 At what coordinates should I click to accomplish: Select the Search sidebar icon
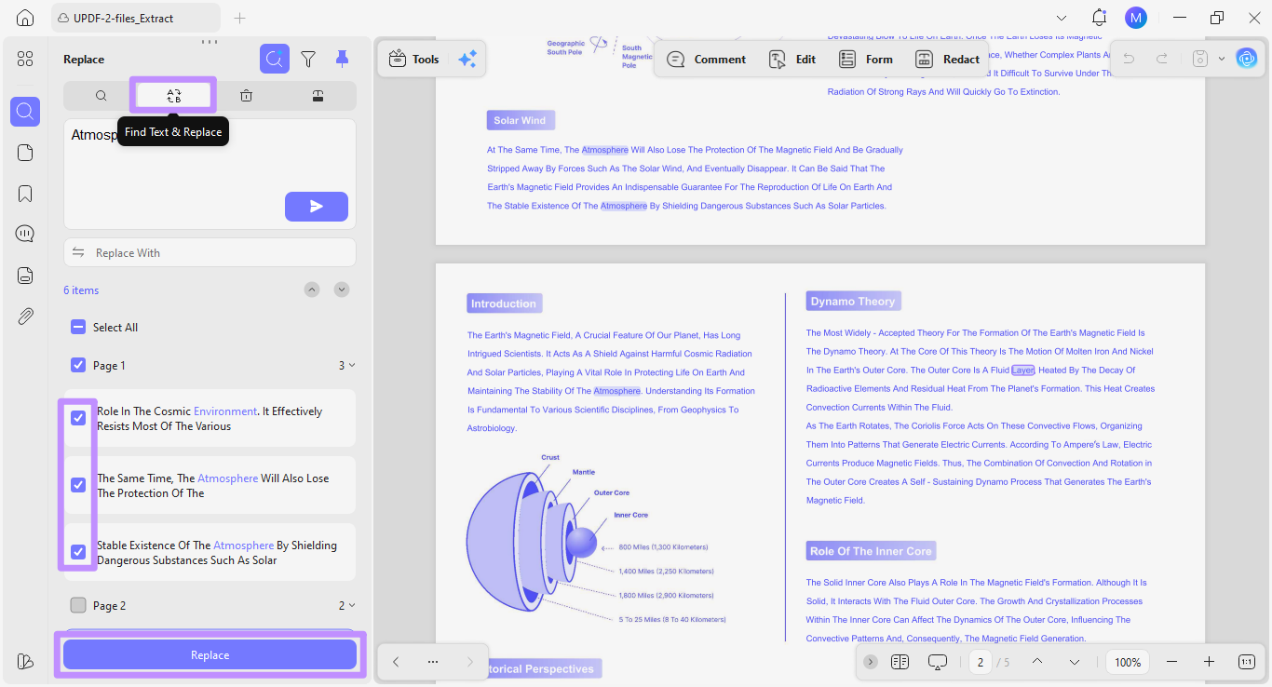click(25, 112)
